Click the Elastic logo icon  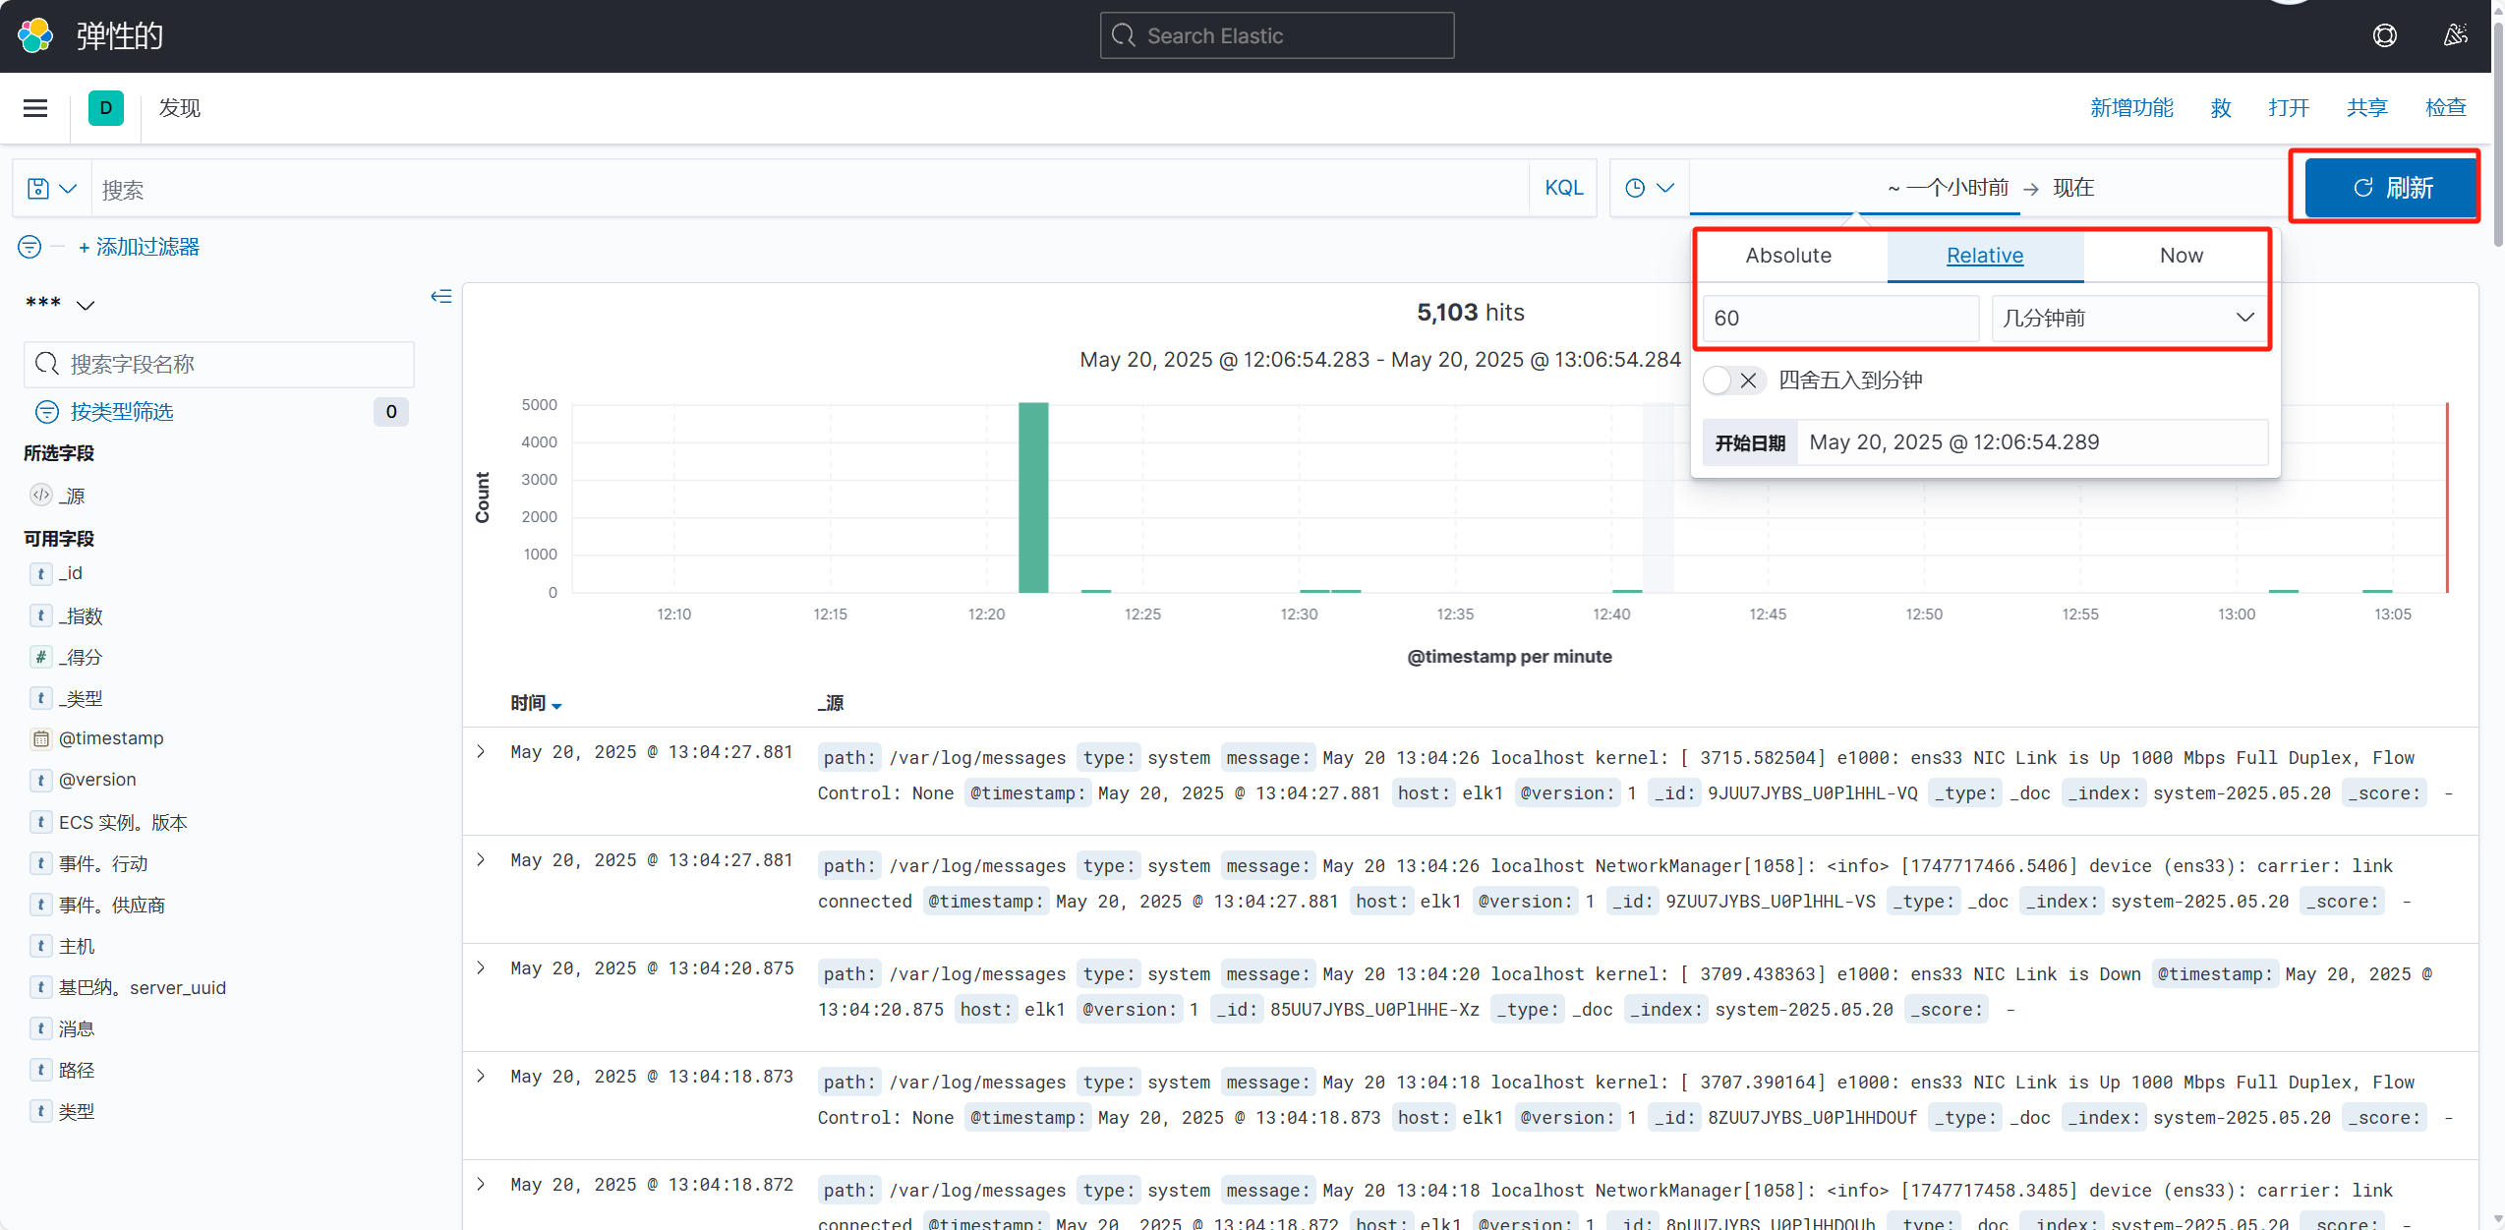click(35, 35)
